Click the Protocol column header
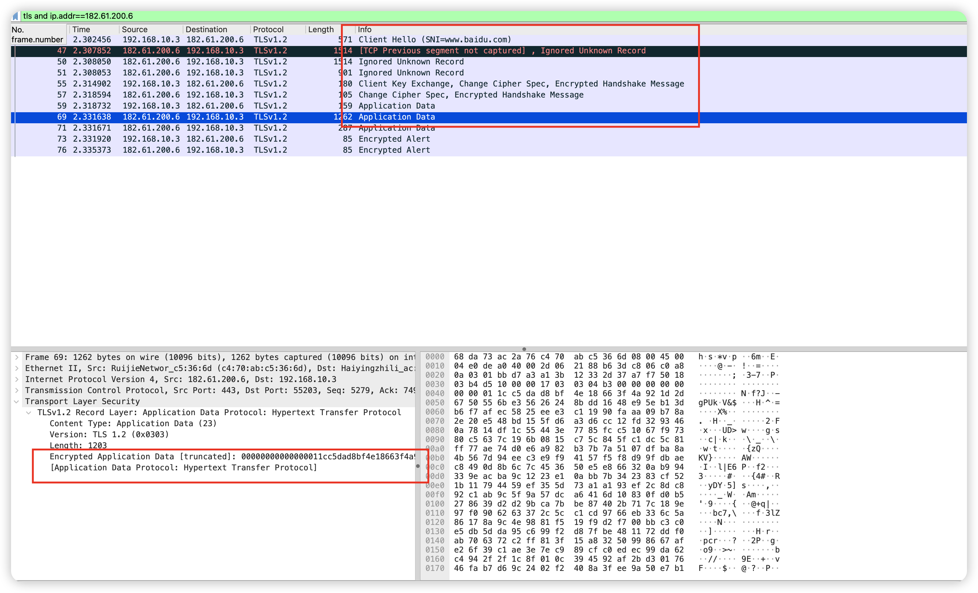Screen dimensions: 978x593 268,29
